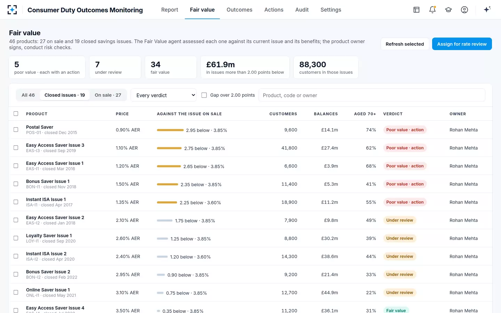Open the user account icon
This screenshot has height=313, width=501.
(464, 10)
